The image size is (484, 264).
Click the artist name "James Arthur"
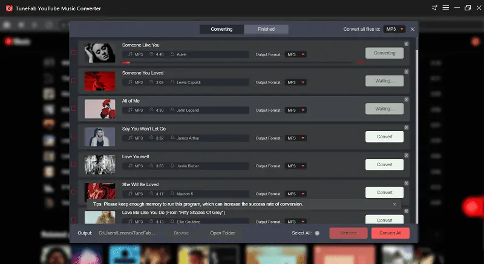[x=188, y=138]
